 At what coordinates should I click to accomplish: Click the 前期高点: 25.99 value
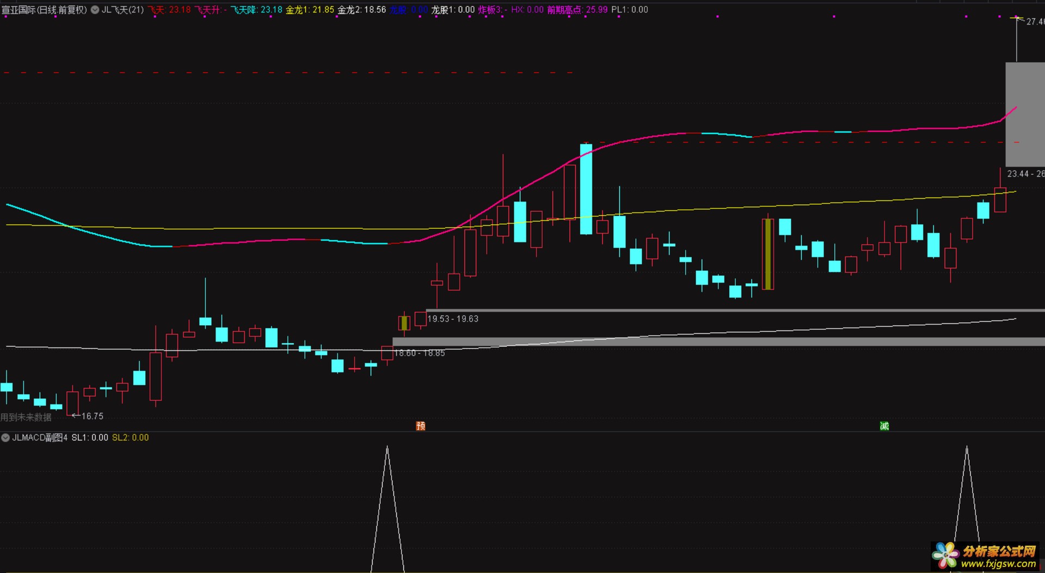point(577,10)
